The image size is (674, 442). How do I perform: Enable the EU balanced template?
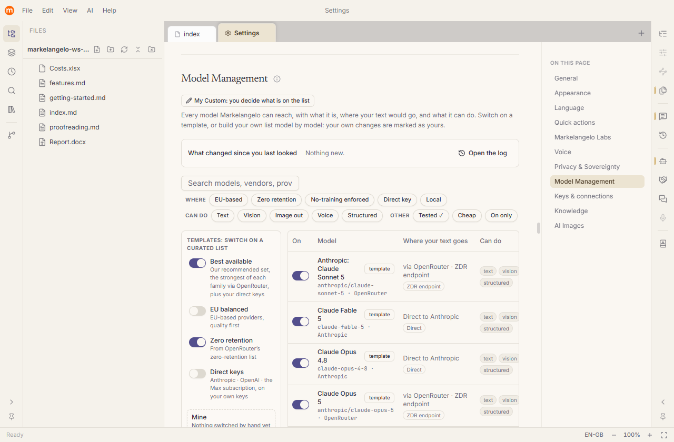[197, 311]
